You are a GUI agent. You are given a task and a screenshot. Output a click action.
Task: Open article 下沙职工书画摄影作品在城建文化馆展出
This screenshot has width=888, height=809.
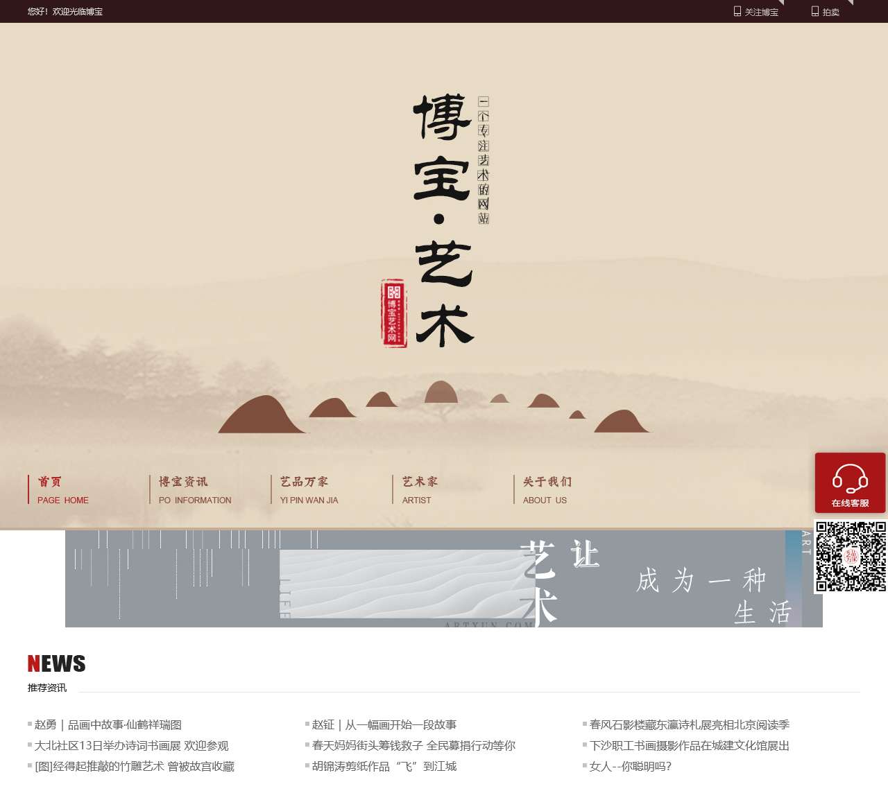690,745
